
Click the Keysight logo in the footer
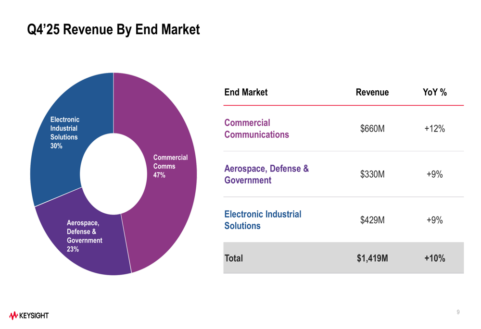[x=29, y=316]
